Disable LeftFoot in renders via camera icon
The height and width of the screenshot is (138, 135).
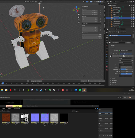tap(133, 27)
